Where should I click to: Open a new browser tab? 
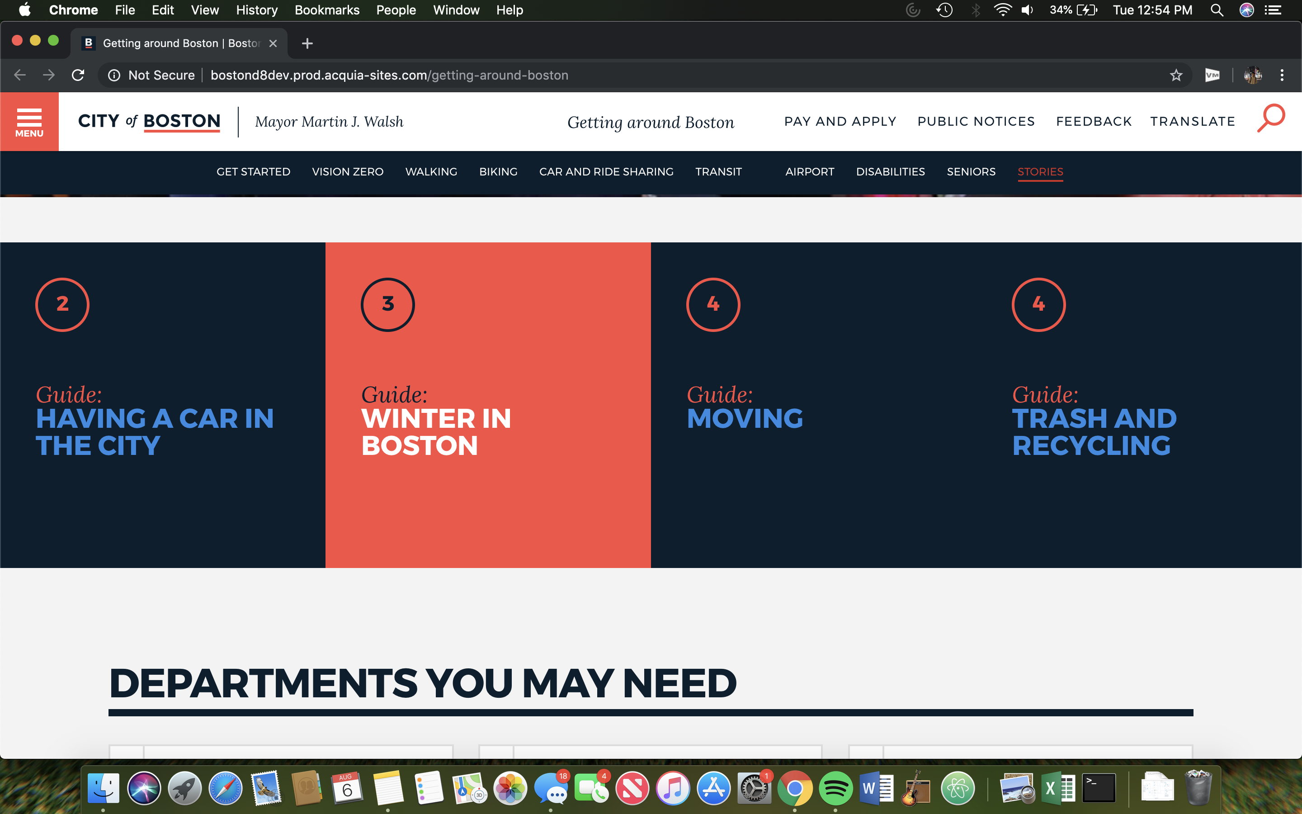[x=307, y=43]
